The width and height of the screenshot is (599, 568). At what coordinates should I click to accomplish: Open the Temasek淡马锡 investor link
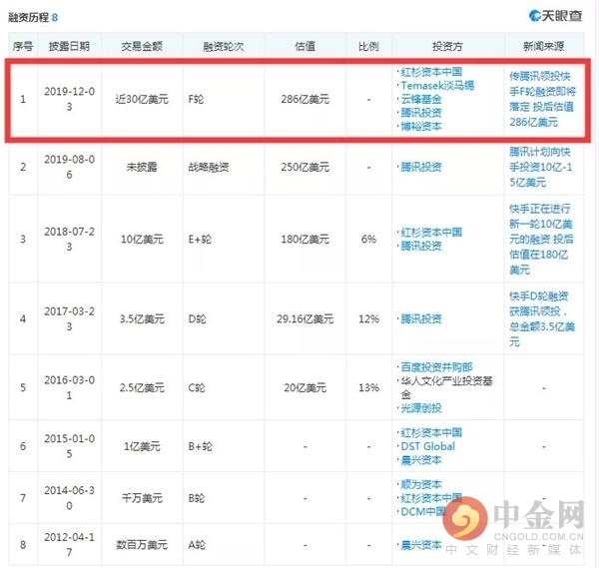pyautogui.click(x=437, y=85)
